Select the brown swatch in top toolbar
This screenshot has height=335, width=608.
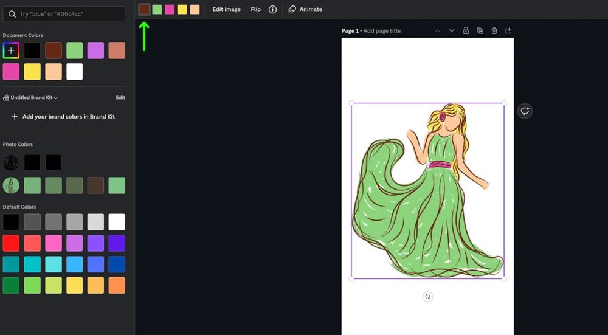click(x=144, y=10)
